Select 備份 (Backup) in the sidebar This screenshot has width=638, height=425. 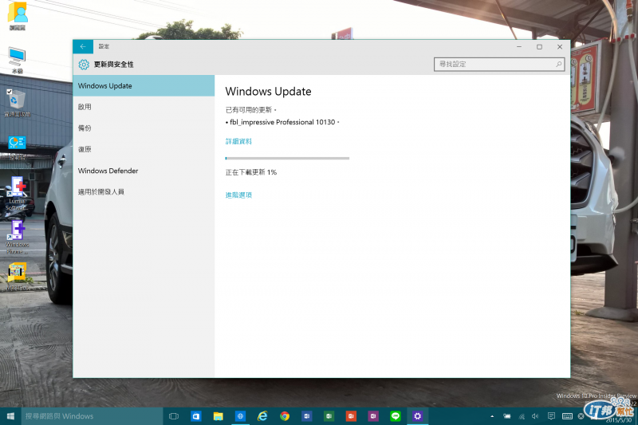click(x=144, y=128)
